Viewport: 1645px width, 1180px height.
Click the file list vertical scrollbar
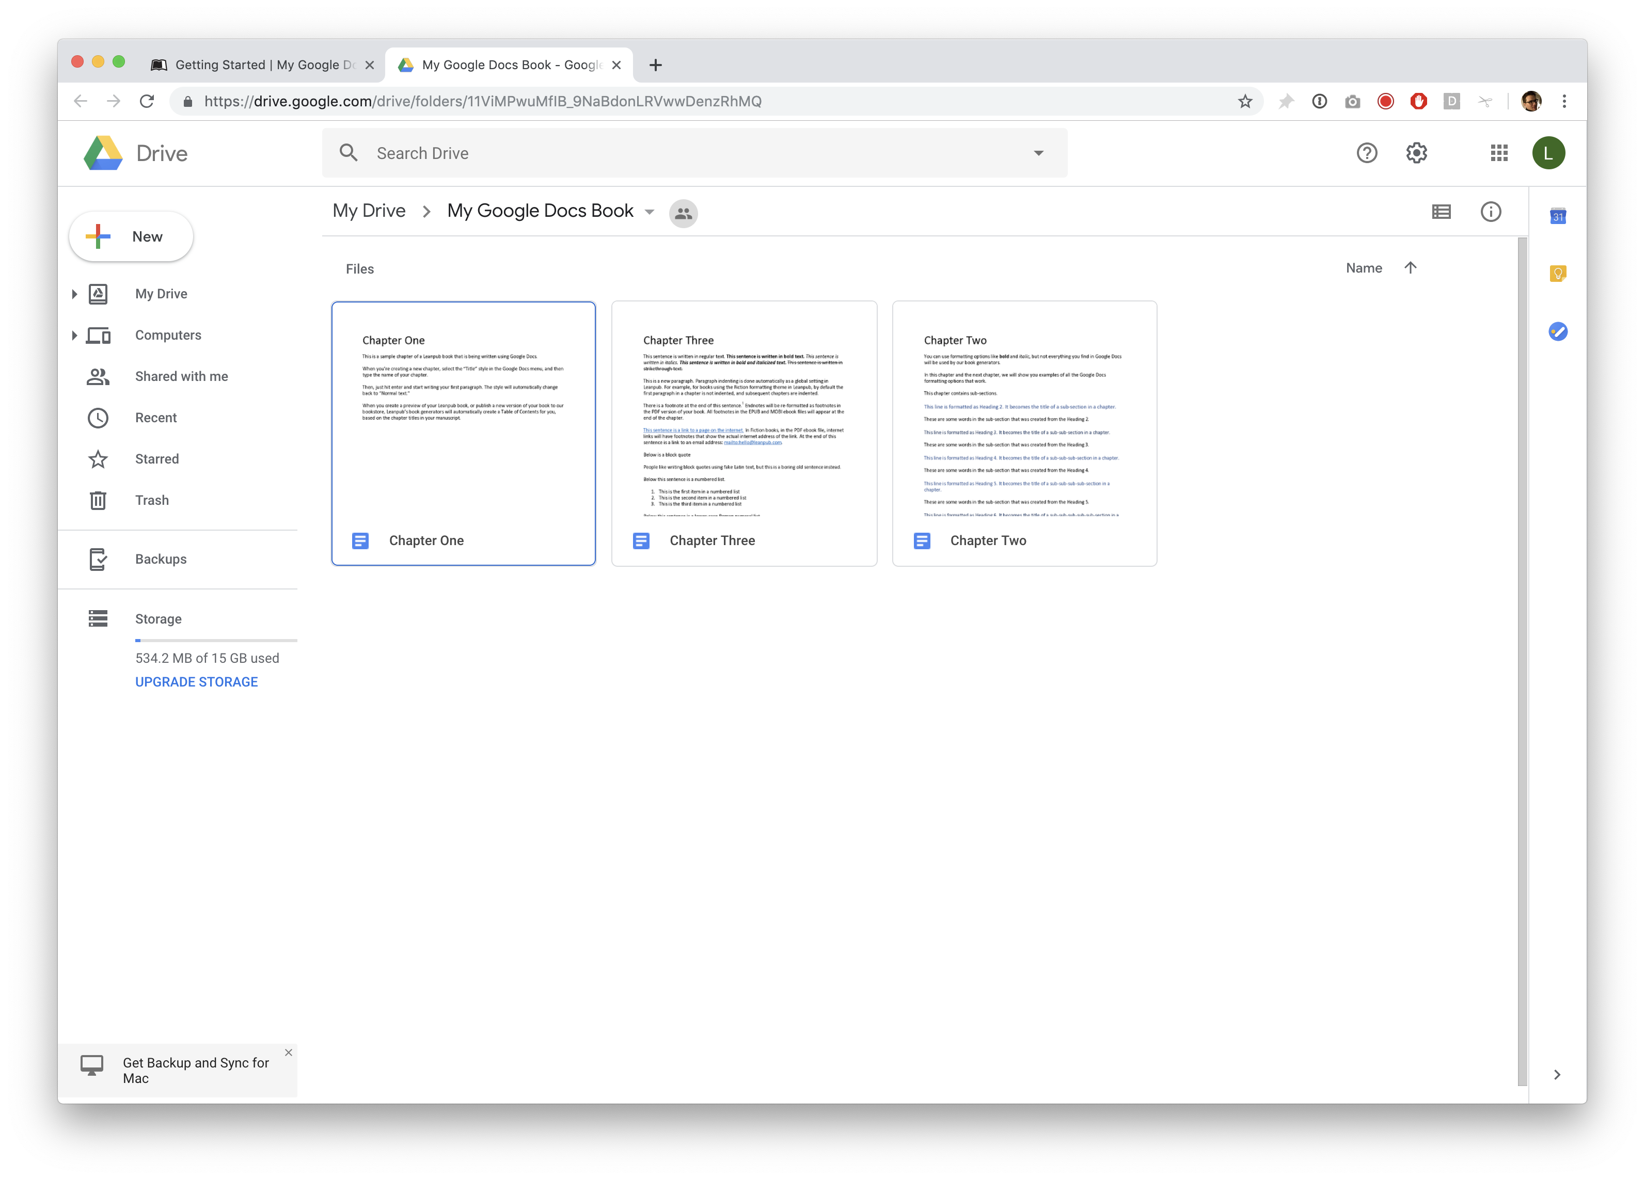1523,660
